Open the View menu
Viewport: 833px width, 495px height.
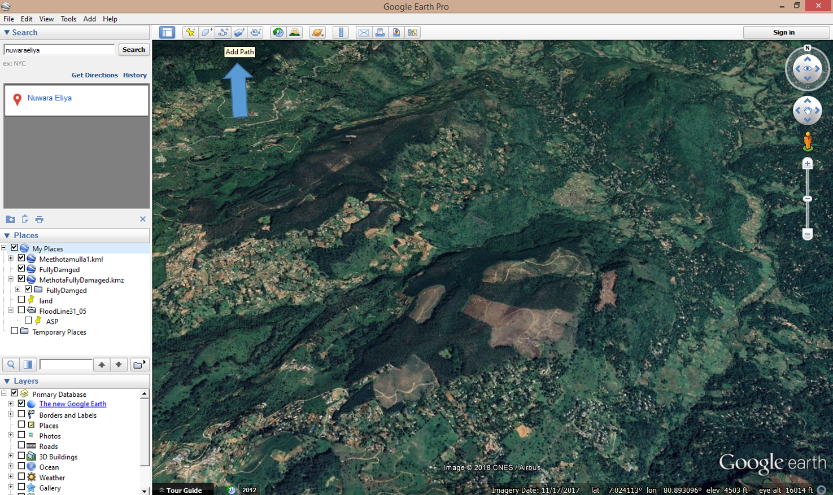(46, 19)
